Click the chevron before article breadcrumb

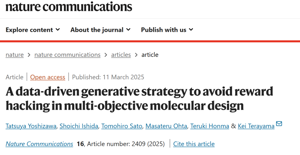pos(136,55)
